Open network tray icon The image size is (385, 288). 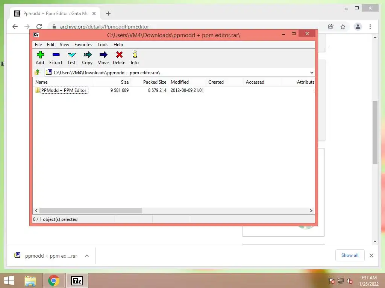point(340,281)
